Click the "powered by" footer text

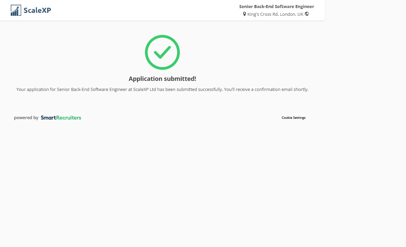coord(26,118)
